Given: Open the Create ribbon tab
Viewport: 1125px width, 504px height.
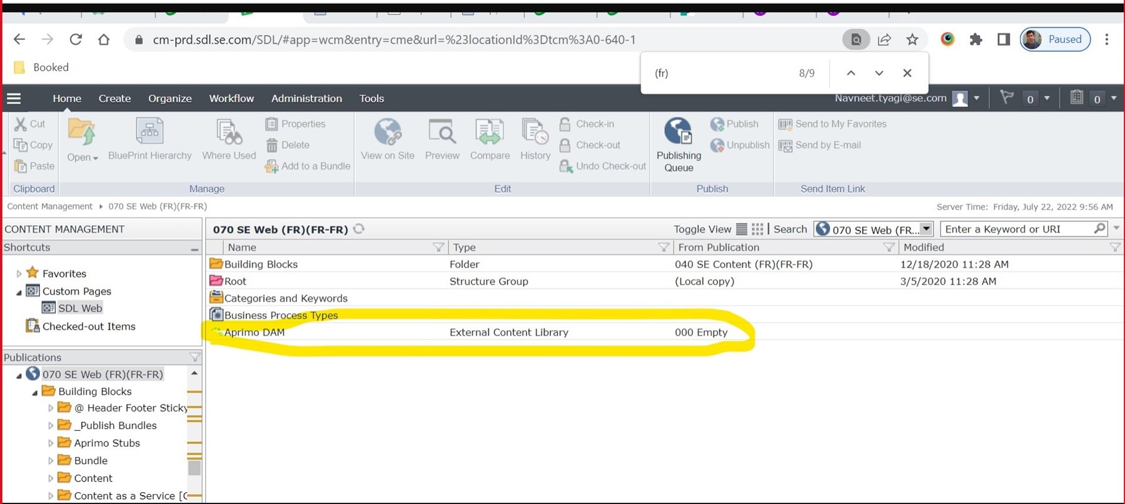Looking at the screenshot, I should pyautogui.click(x=114, y=98).
